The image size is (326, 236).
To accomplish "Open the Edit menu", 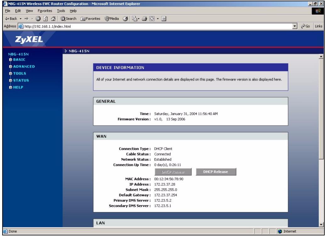I will [x=18, y=11].
